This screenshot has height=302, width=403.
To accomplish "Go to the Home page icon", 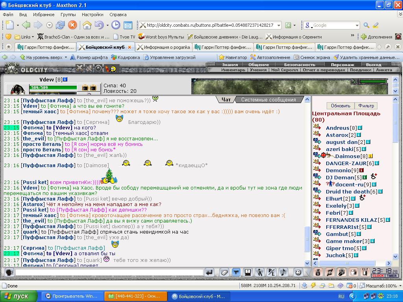I will coord(87,25).
